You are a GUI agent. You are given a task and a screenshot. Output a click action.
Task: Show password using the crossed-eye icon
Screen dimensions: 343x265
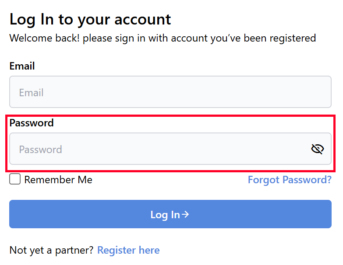click(x=317, y=149)
